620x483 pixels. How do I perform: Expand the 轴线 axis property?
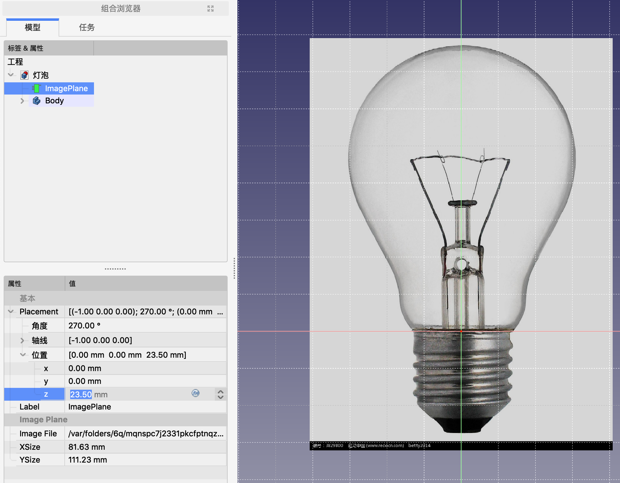coord(22,340)
